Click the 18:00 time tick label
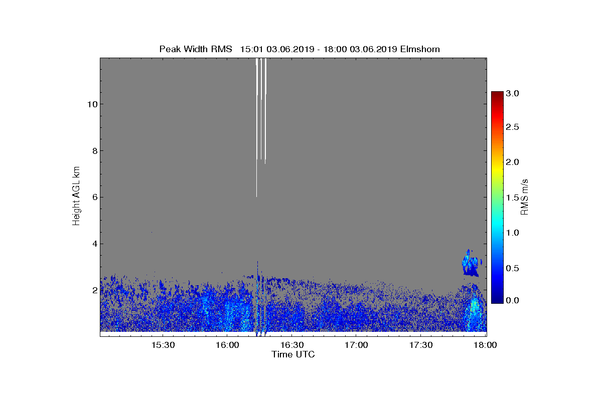 [x=486, y=345]
